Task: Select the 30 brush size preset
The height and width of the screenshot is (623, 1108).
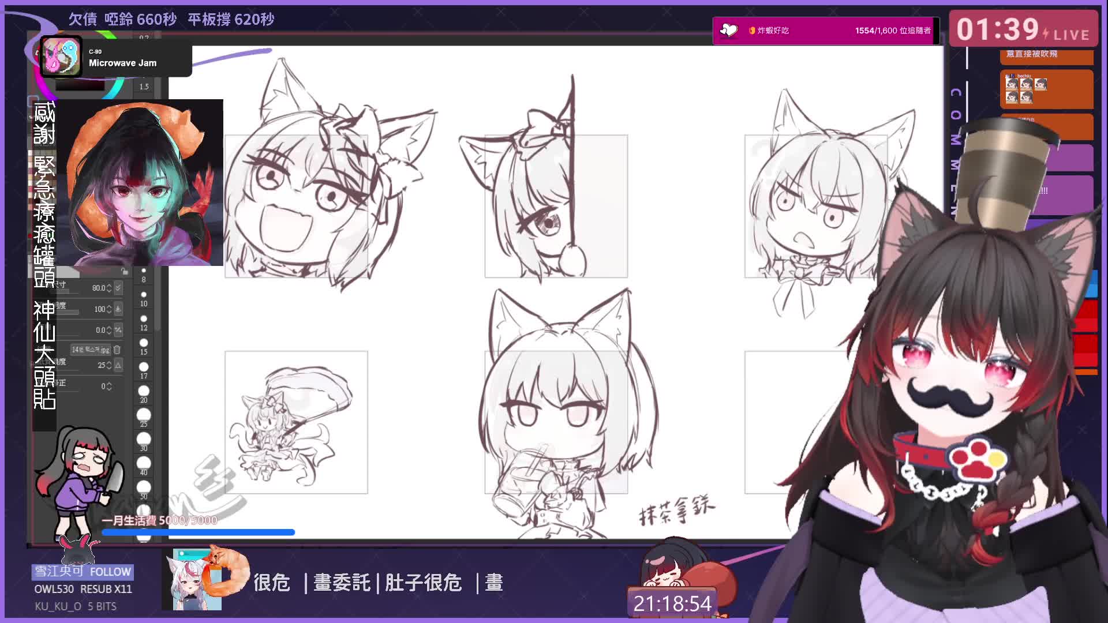Action: point(144,442)
